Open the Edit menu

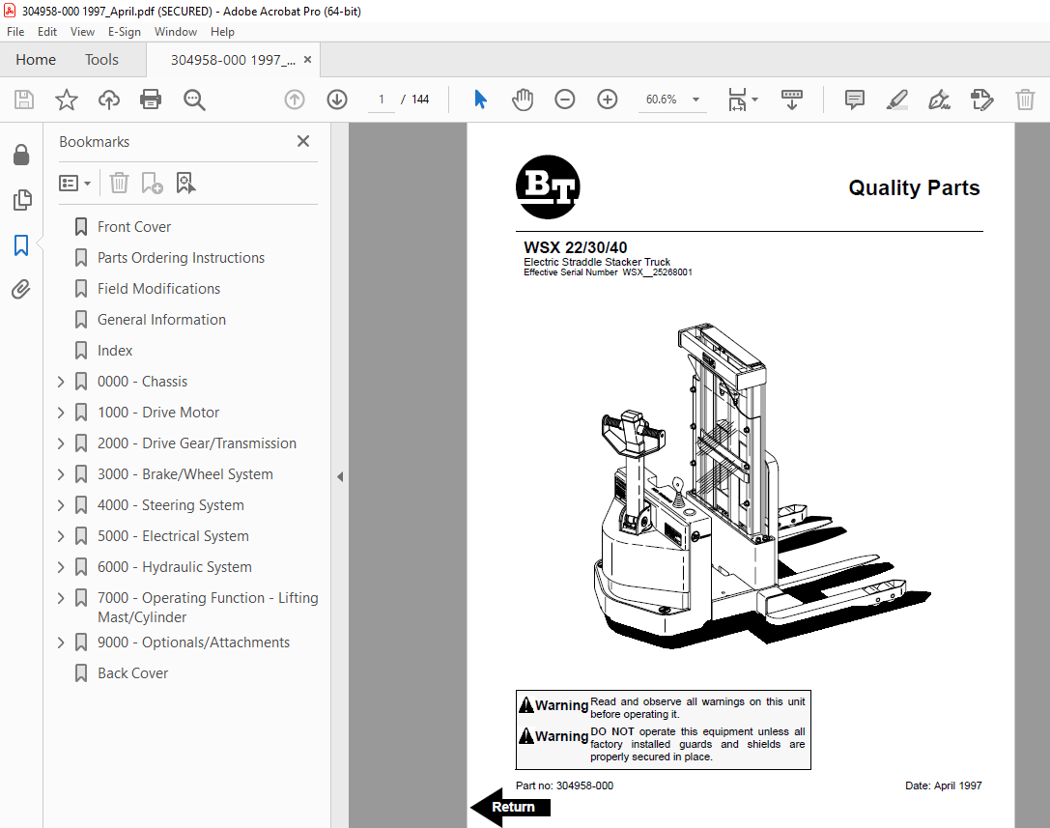point(47,32)
